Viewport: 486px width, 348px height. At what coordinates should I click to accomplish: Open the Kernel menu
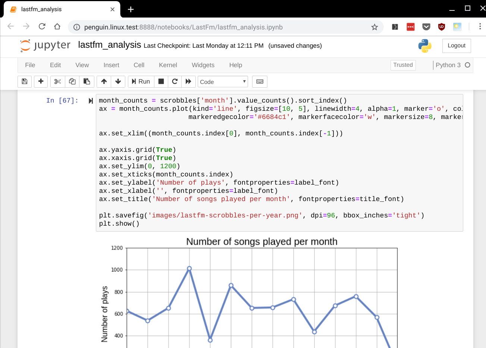click(x=168, y=65)
